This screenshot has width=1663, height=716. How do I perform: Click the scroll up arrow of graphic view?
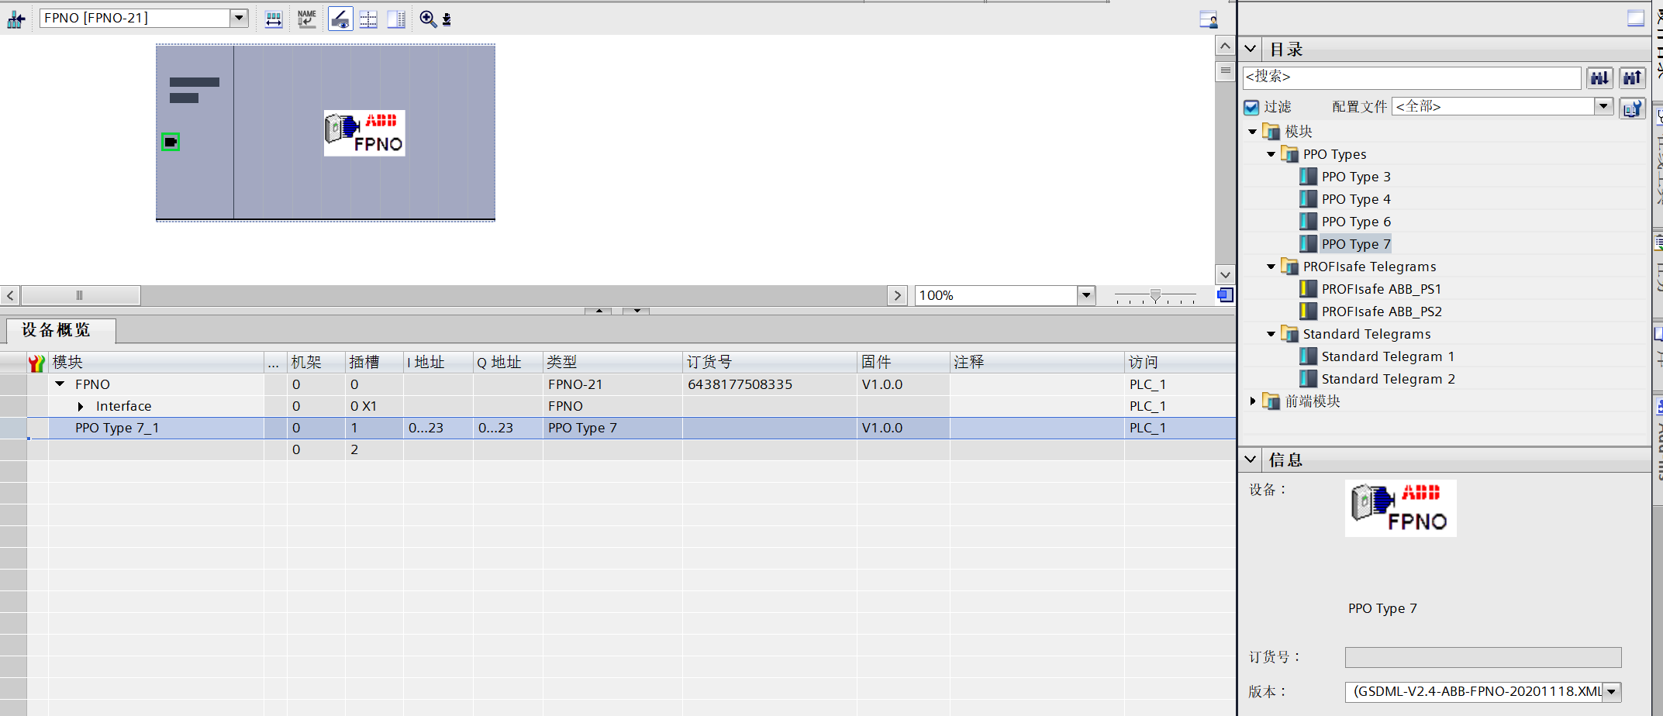click(x=1225, y=46)
